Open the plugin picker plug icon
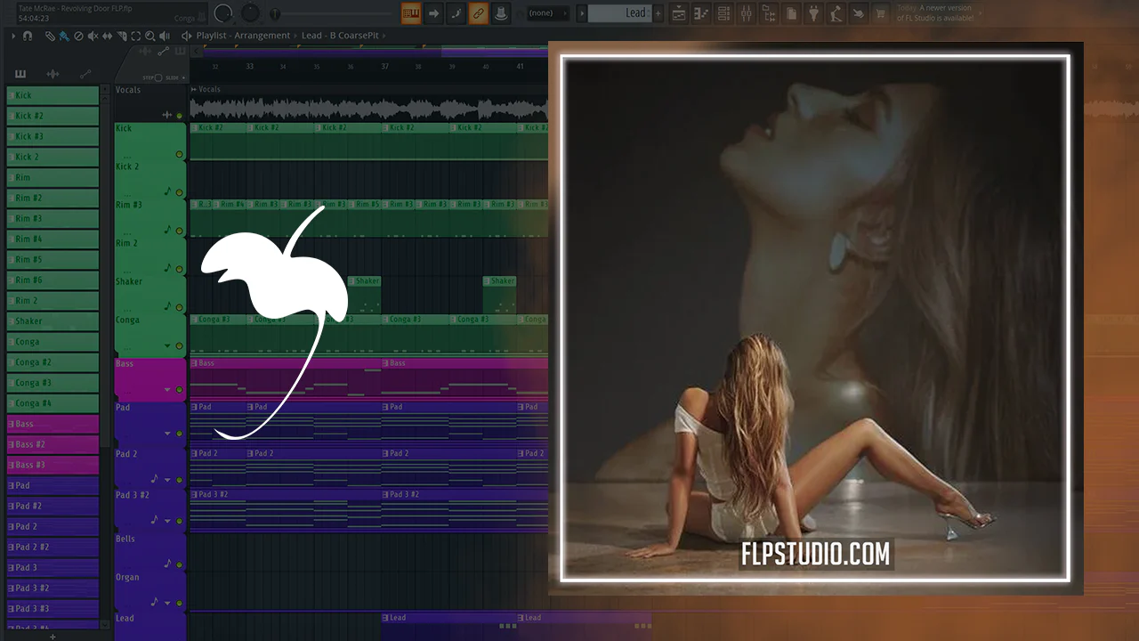The image size is (1139, 641). click(813, 13)
